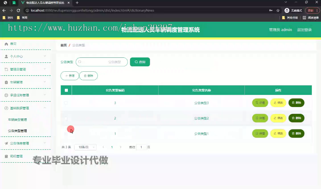View 详情 for 公告类型1
321x189 pixels.
pyautogui.click(x=260, y=133)
